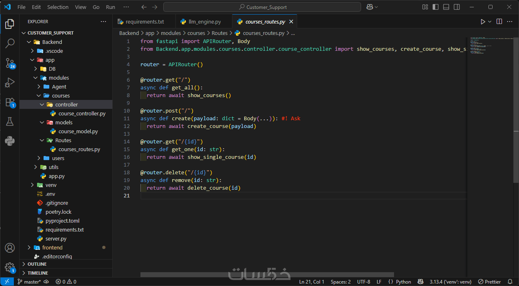Open the remote window indicator in status bar

point(7,282)
